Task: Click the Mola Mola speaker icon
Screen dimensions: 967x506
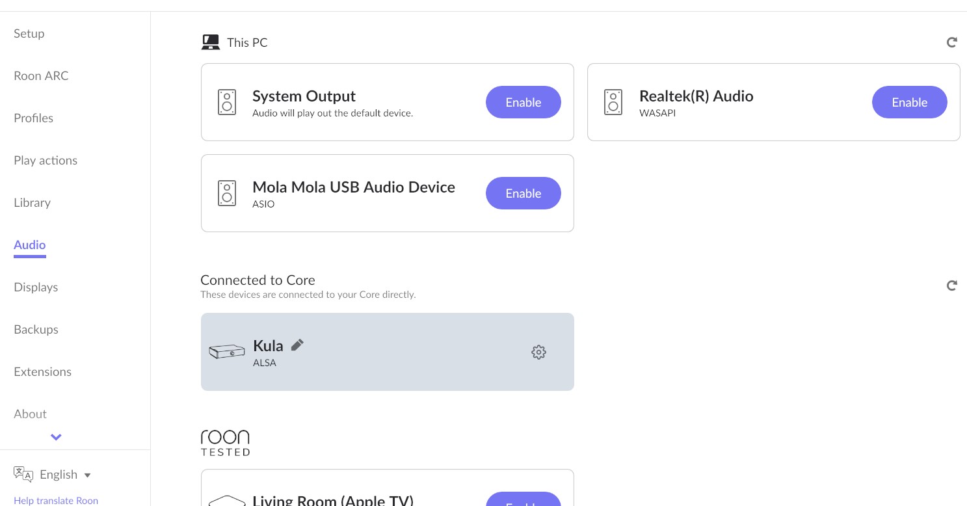Action: pyautogui.click(x=227, y=193)
